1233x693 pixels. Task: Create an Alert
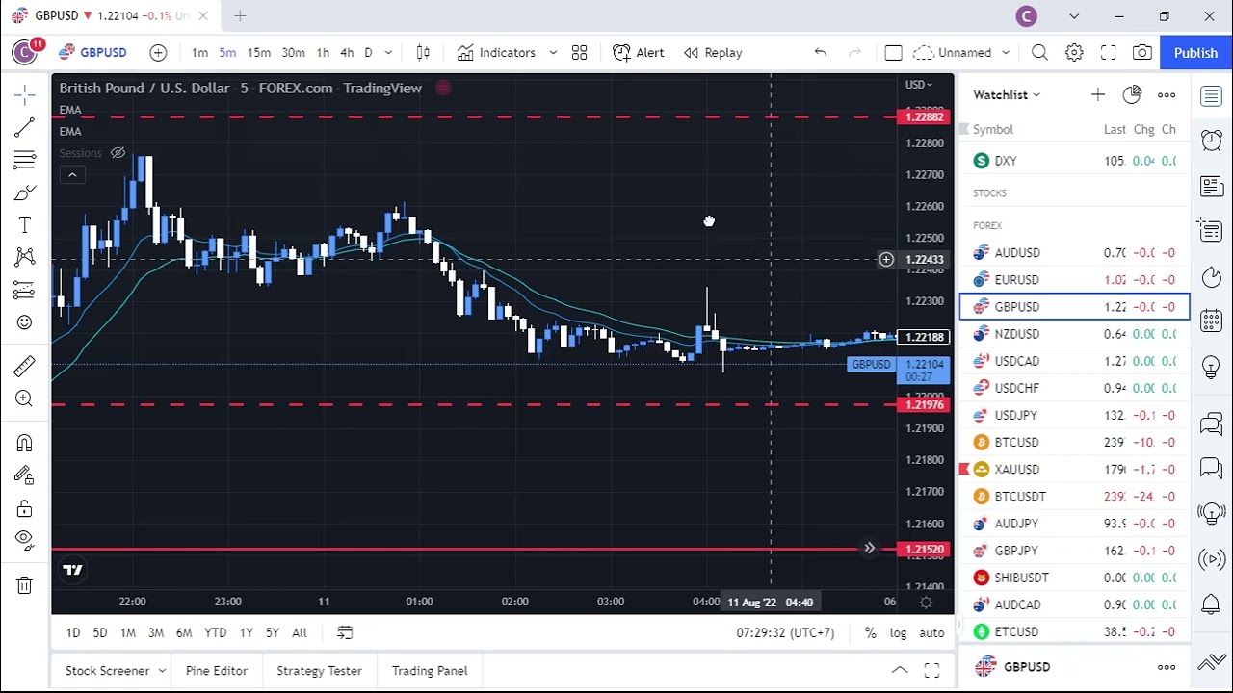coord(639,53)
